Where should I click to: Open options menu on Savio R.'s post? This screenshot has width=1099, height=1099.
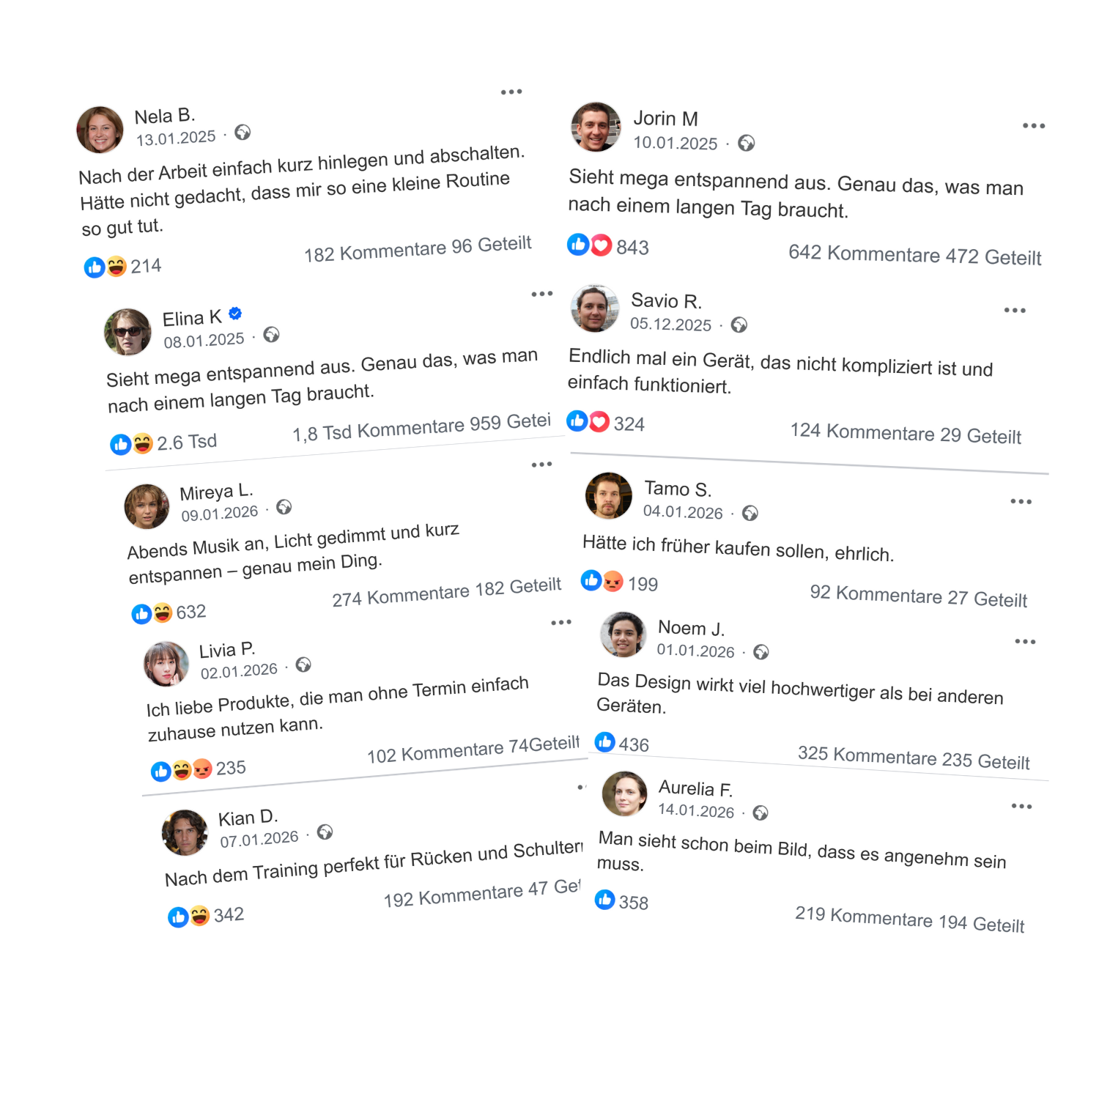[1015, 311]
